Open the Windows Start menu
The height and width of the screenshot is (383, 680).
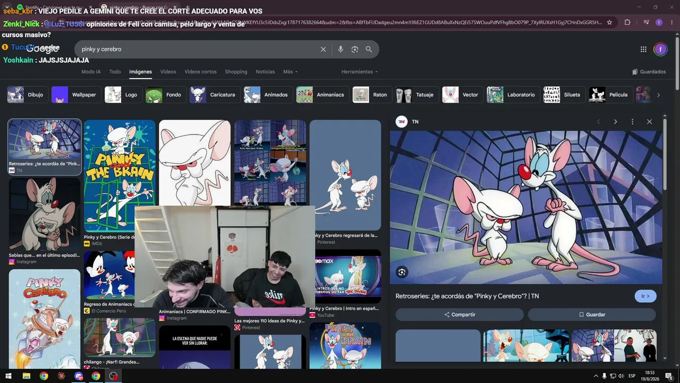click(9, 376)
